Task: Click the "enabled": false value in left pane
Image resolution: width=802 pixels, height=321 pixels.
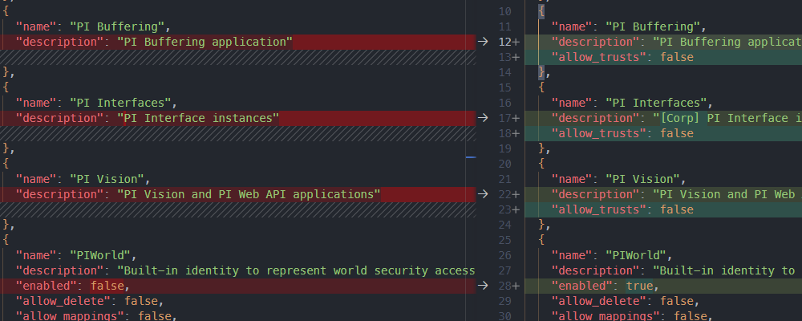Action: click(x=107, y=286)
